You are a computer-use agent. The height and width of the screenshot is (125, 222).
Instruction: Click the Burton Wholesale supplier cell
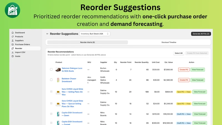tap(105, 70)
